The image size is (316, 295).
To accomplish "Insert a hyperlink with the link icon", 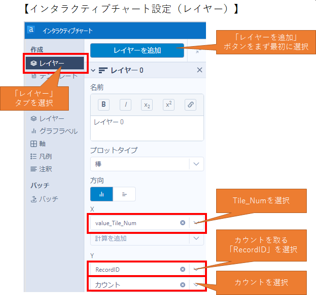I will [x=190, y=104].
